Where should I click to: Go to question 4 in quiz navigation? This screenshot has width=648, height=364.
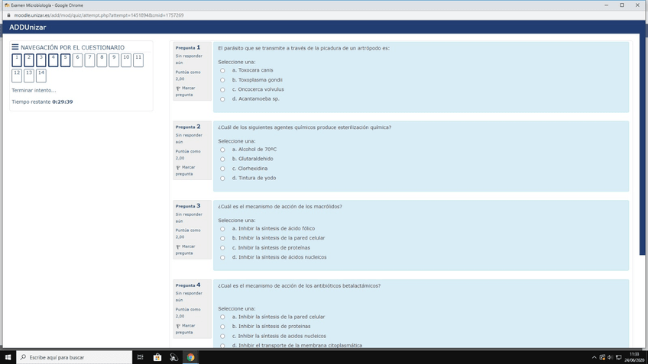(x=53, y=60)
